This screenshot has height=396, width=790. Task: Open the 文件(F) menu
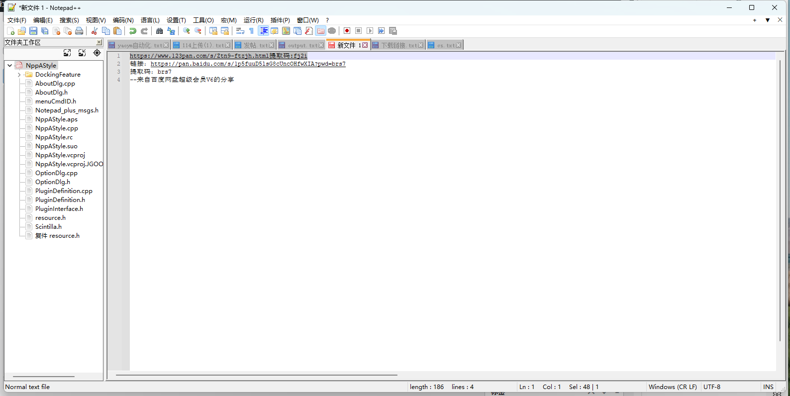(16, 20)
